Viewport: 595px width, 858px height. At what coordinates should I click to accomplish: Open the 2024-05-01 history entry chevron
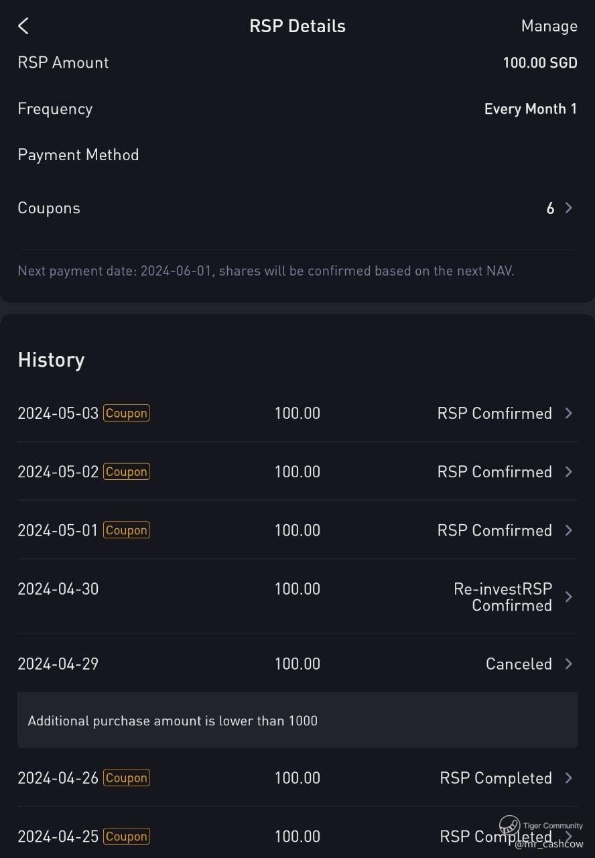568,530
